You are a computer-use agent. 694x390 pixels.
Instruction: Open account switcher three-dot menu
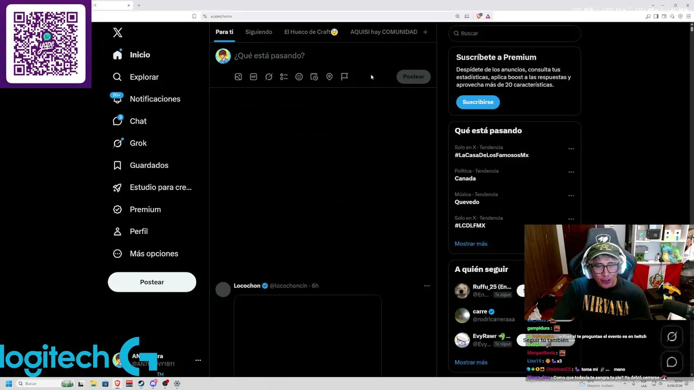198,360
